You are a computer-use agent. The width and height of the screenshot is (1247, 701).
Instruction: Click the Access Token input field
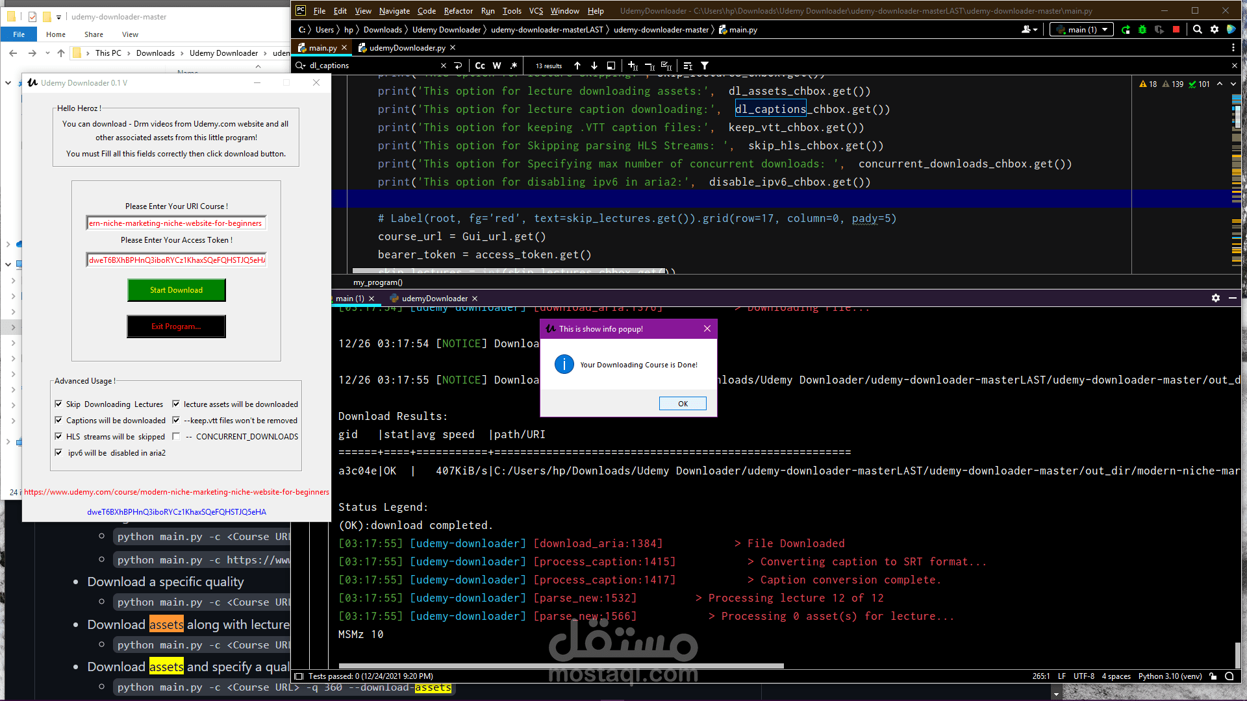click(x=176, y=260)
